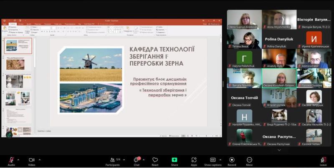Start recording with the Record icon
The image size is (334, 168).
(232, 160)
